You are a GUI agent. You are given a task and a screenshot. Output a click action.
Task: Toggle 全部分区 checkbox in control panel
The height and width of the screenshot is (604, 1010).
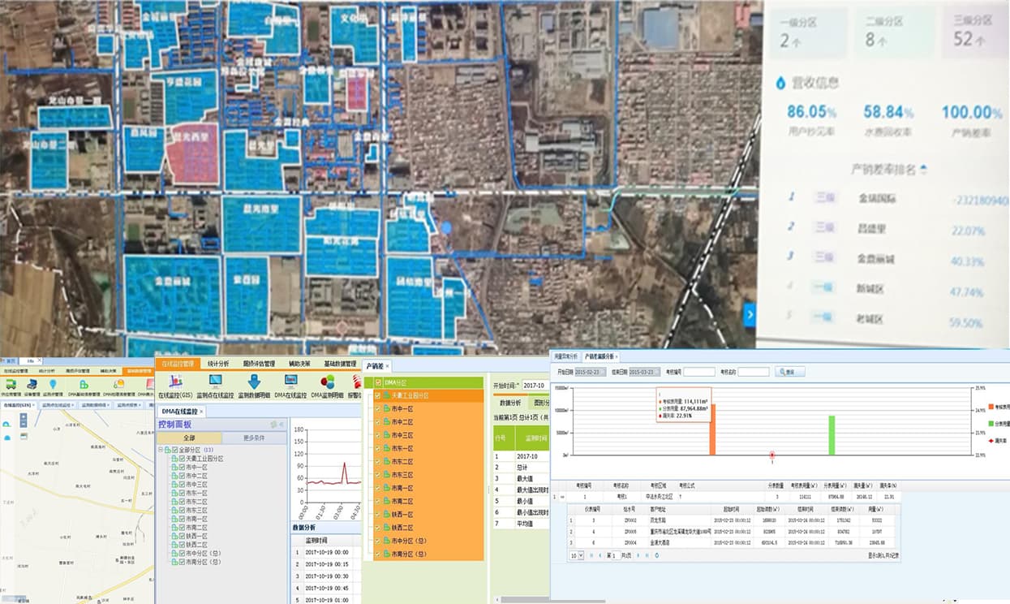pos(174,450)
